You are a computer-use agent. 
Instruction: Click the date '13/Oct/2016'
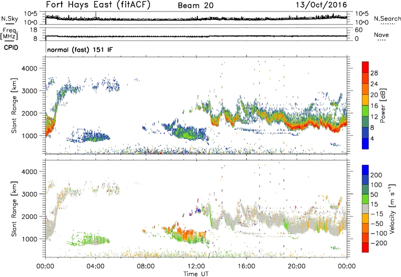[x=321, y=5]
